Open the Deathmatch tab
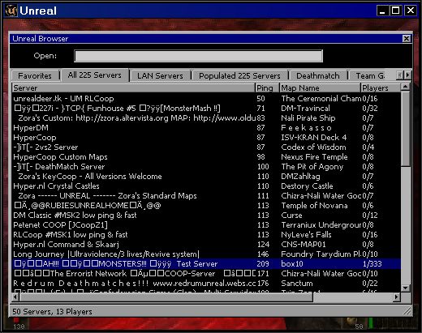The width and height of the screenshot is (422, 333). pyautogui.click(x=318, y=75)
